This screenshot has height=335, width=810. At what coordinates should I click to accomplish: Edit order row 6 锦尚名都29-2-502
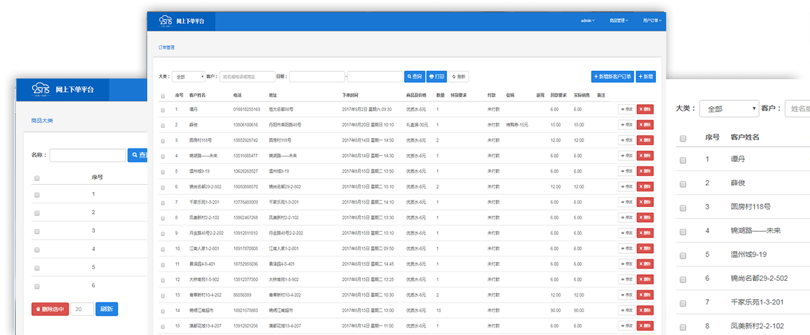(x=627, y=187)
